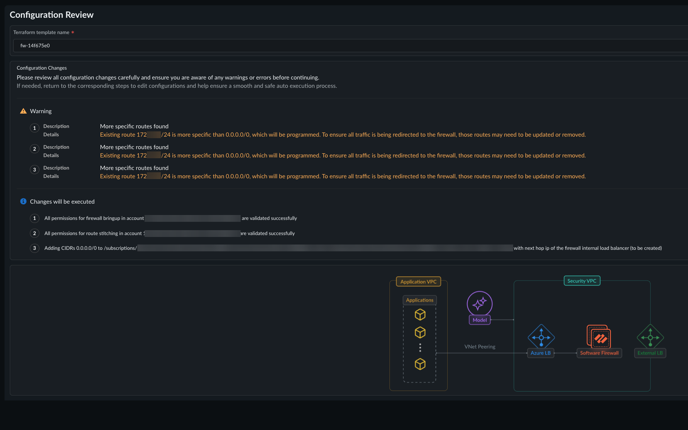Select the second application cube icon
The width and height of the screenshot is (688, 430).
420,332
